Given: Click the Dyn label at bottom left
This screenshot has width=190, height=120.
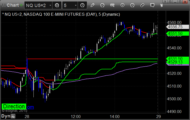Looking at the screenshot, I should coord(6,116).
